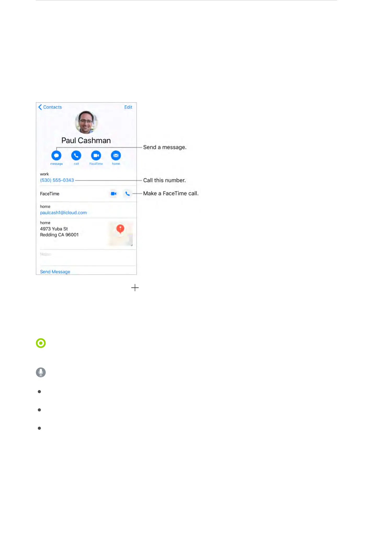Image resolution: width=373 pixels, height=534 pixels.
Task: Click the 'Send a message.' callout text
Action: click(165, 147)
